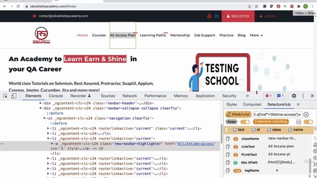Viewport: 317px width, 178px height.
Task: Switch to the Application tab
Action: click(x=205, y=96)
